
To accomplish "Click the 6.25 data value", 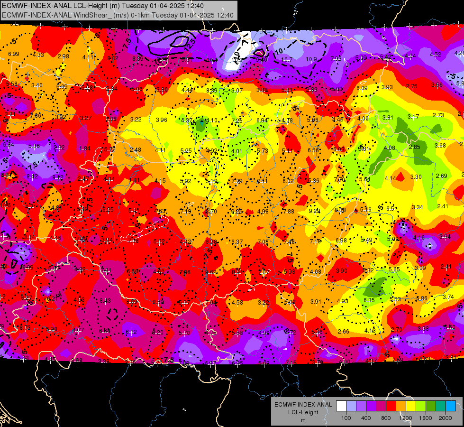I will (x=108, y=210).
